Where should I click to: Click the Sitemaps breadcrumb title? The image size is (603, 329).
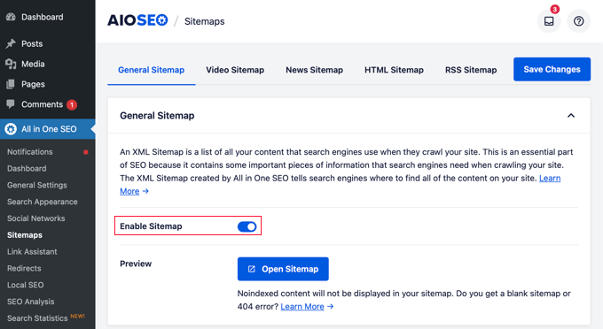coord(205,21)
